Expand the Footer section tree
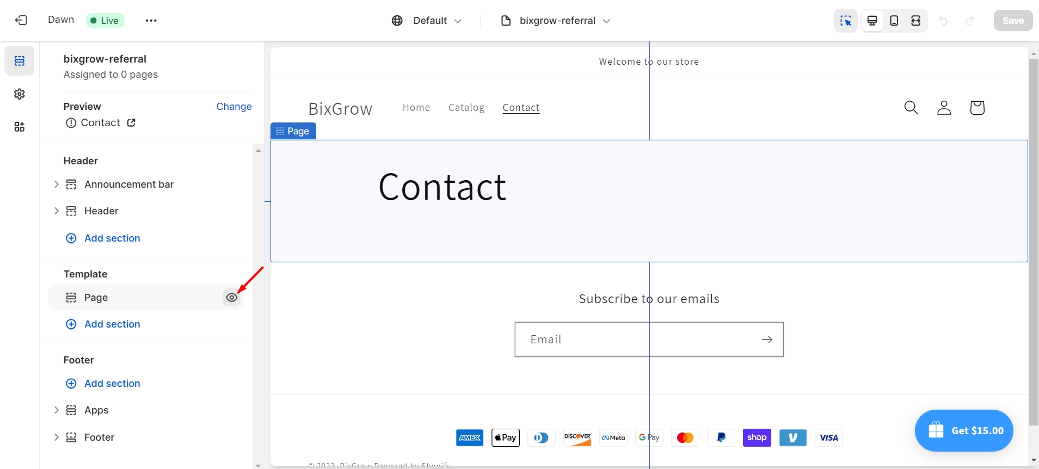 tap(56, 437)
